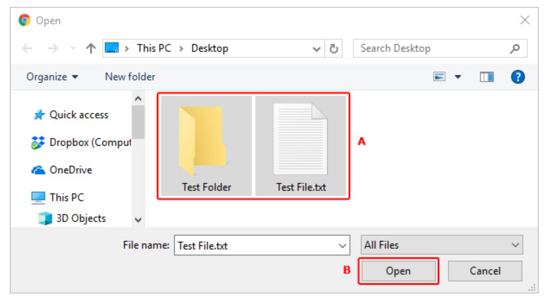This screenshot has width=548, height=305.
Task: Click the blue help question mark icon
Action: point(517,77)
